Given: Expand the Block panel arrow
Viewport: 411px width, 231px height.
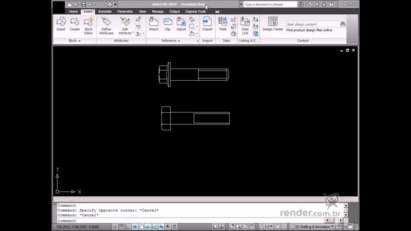Looking at the screenshot, I should (80, 41).
